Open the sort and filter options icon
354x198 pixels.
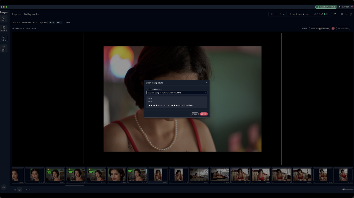335,14
